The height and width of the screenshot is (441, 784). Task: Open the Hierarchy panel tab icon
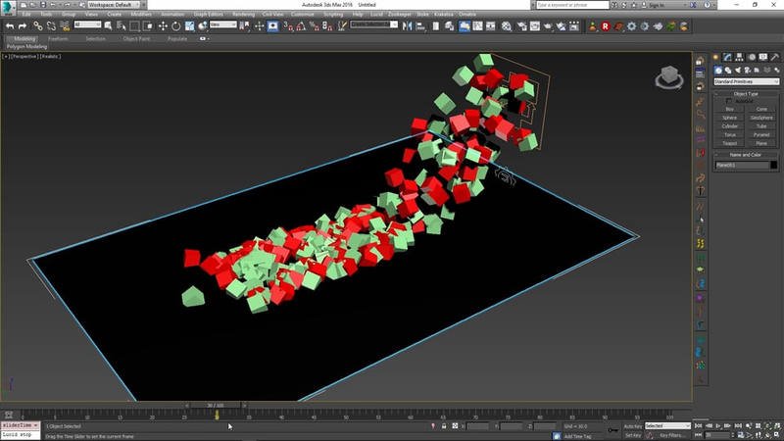[x=739, y=58]
